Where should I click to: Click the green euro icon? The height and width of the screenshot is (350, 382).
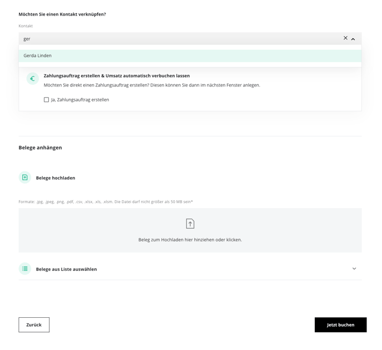(x=33, y=79)
